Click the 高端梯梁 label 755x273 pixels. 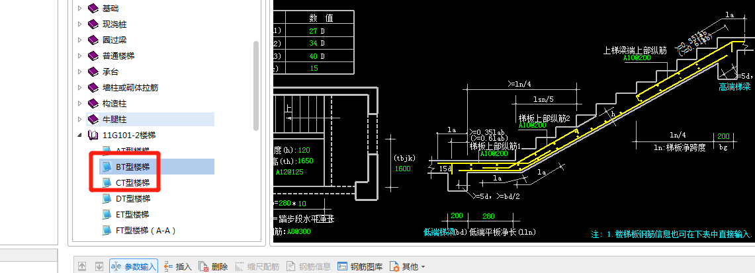pyautogui.click(x=734, y=87)
